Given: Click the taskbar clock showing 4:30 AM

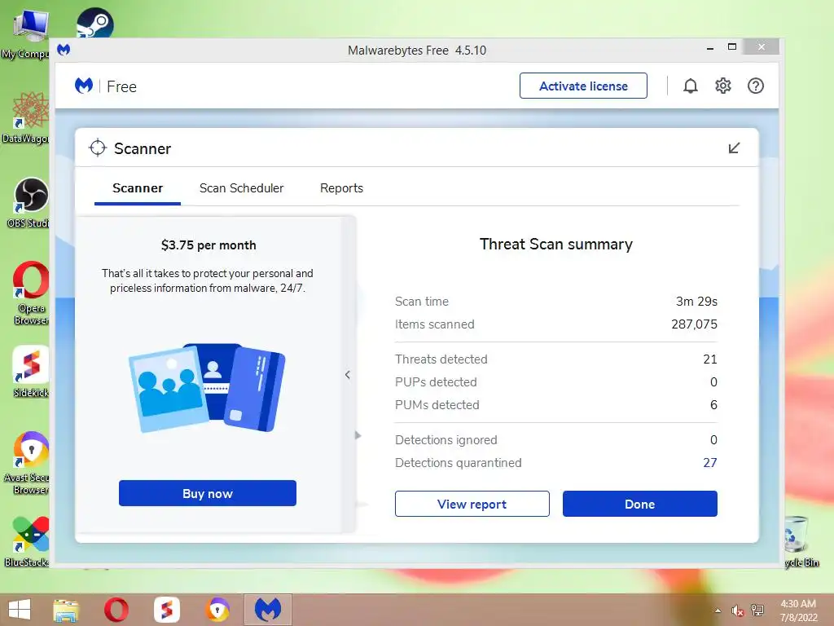Looking at the screenshot, I should (798, 611).
